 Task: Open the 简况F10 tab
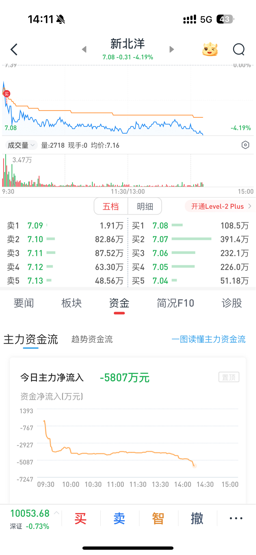pyautogui.click(x=175, y=303)
